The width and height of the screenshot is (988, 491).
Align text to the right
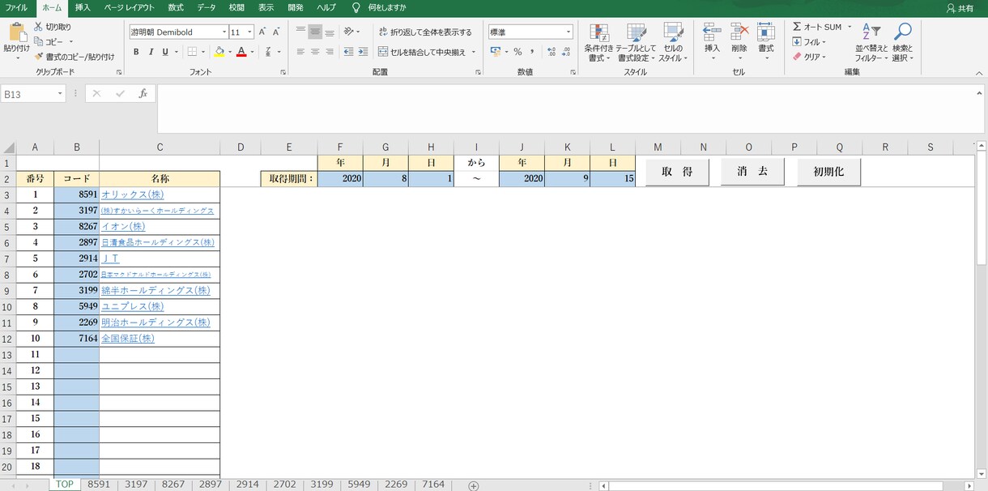pos(330,52)
